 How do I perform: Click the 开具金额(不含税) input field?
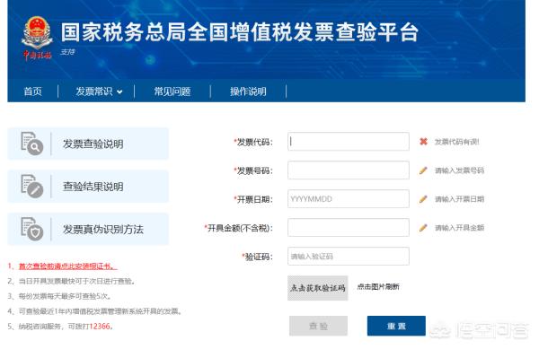click(x=349, y=228)
